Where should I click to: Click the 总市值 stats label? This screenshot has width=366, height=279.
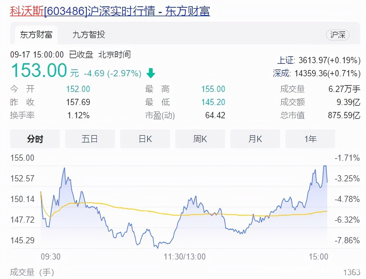[x=292, y=115]
